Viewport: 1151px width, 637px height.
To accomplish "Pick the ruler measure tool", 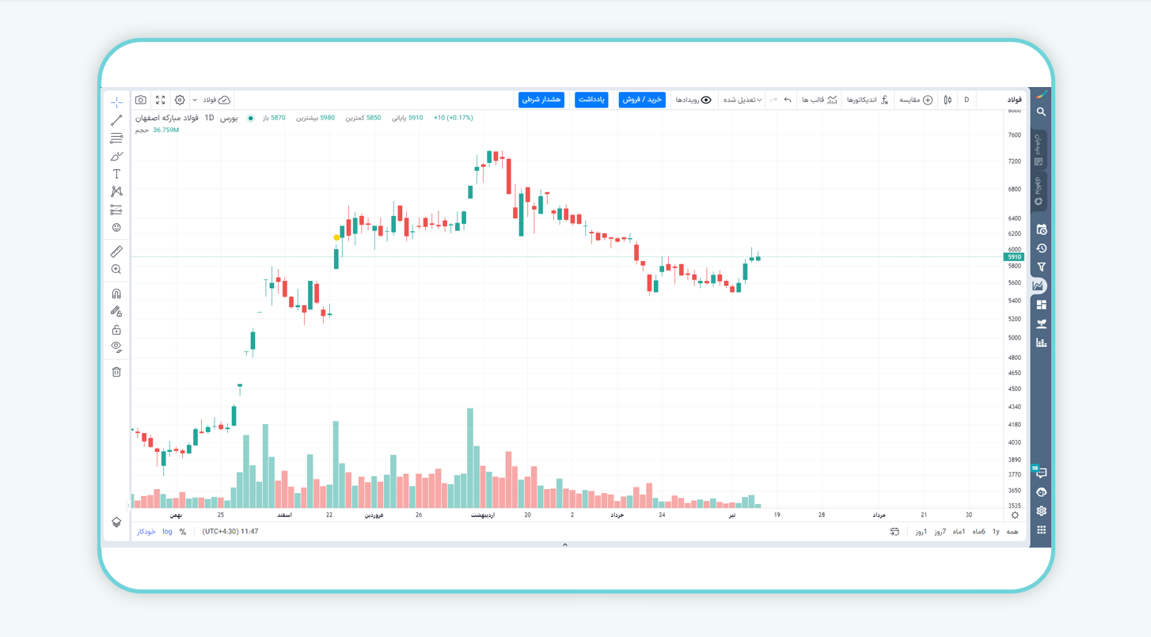I will [x=116, y=252].
